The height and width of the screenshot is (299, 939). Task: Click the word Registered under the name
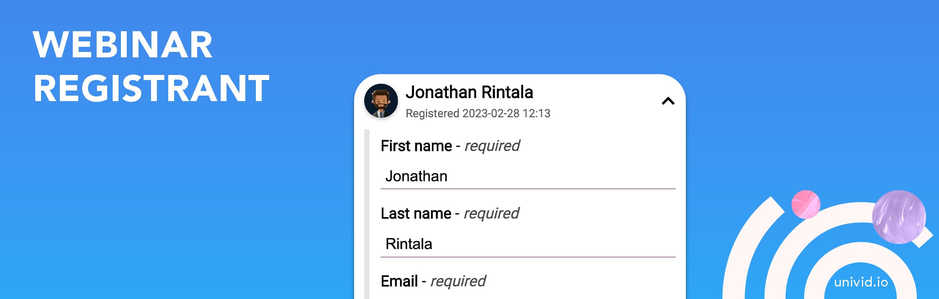[432, 114]
